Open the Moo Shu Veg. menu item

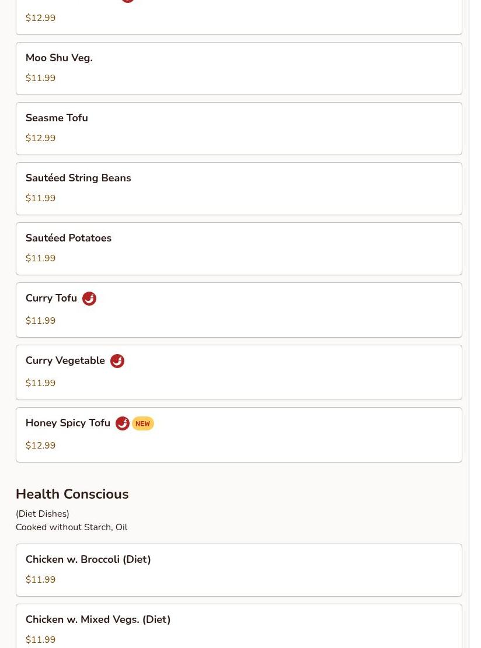[x=59, y=58]
